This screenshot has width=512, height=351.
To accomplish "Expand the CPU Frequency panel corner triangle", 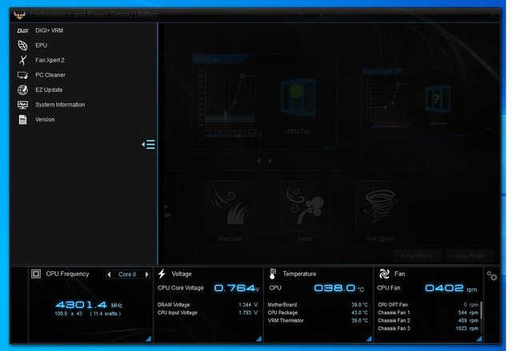I will 149,338.
